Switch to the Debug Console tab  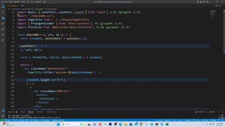51,112
